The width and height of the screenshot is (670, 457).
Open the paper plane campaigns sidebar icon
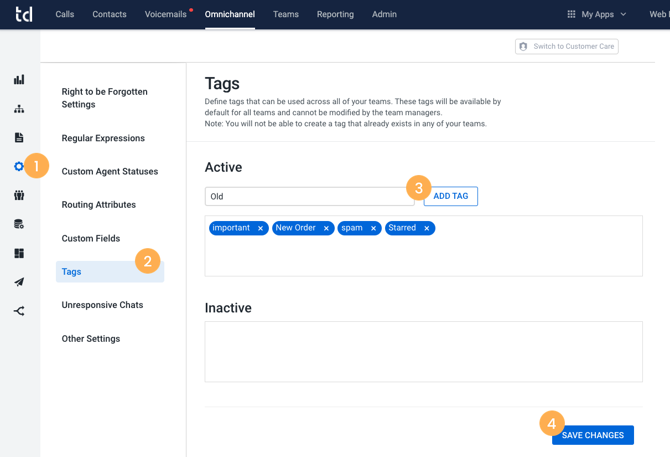(x=19, y=282)
